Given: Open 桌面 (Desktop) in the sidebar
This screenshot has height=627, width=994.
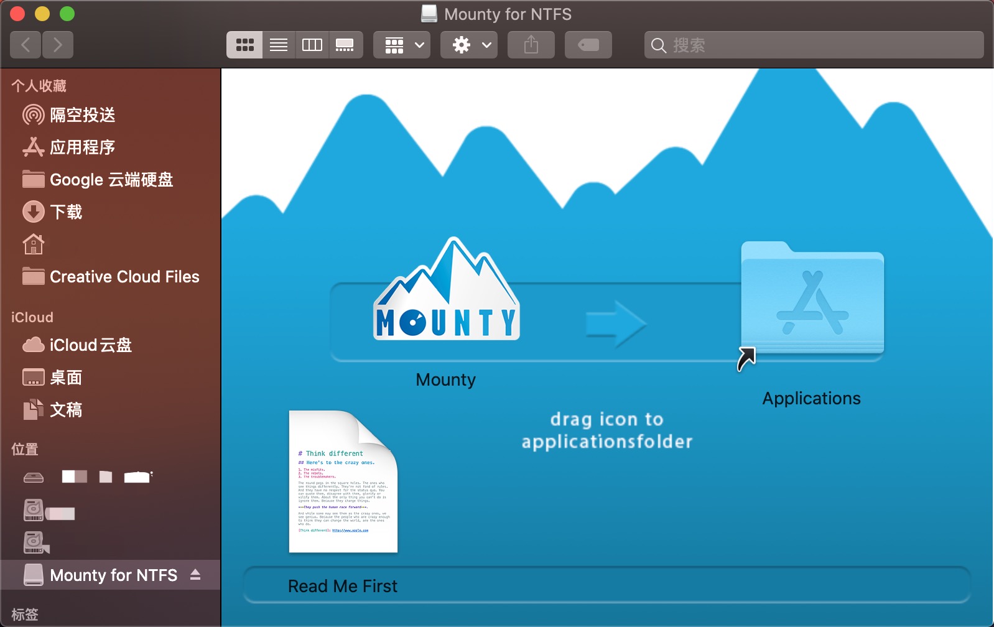Looking at the screenshot, I should 110,378.
